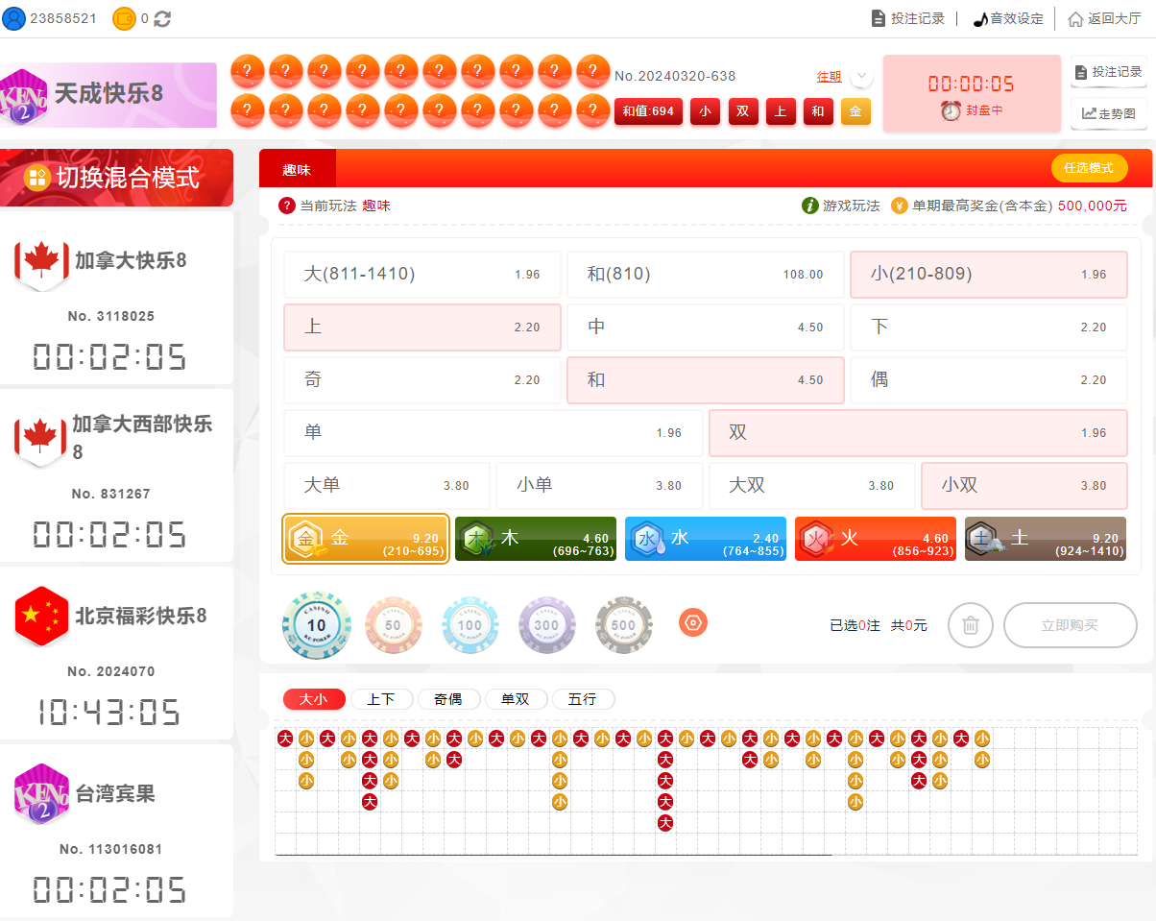Switch to the 五行 results tab
This screenshot has height=921, width=1156.
tap(583, 699)
